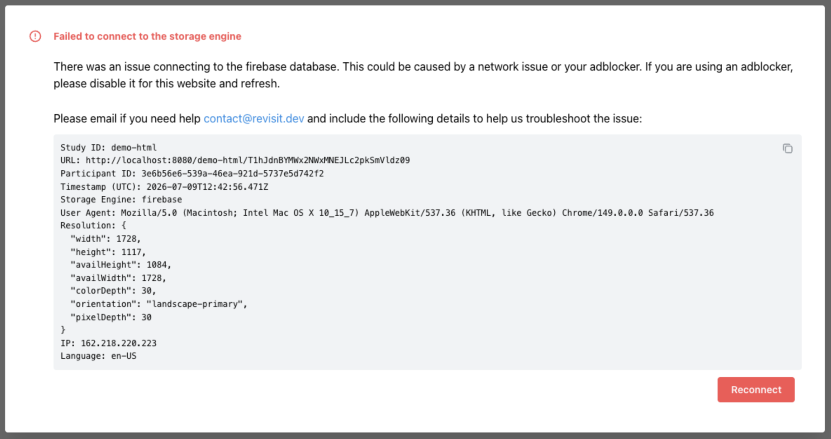Open the contact@revisit.dev email link

tap(254, 119)
